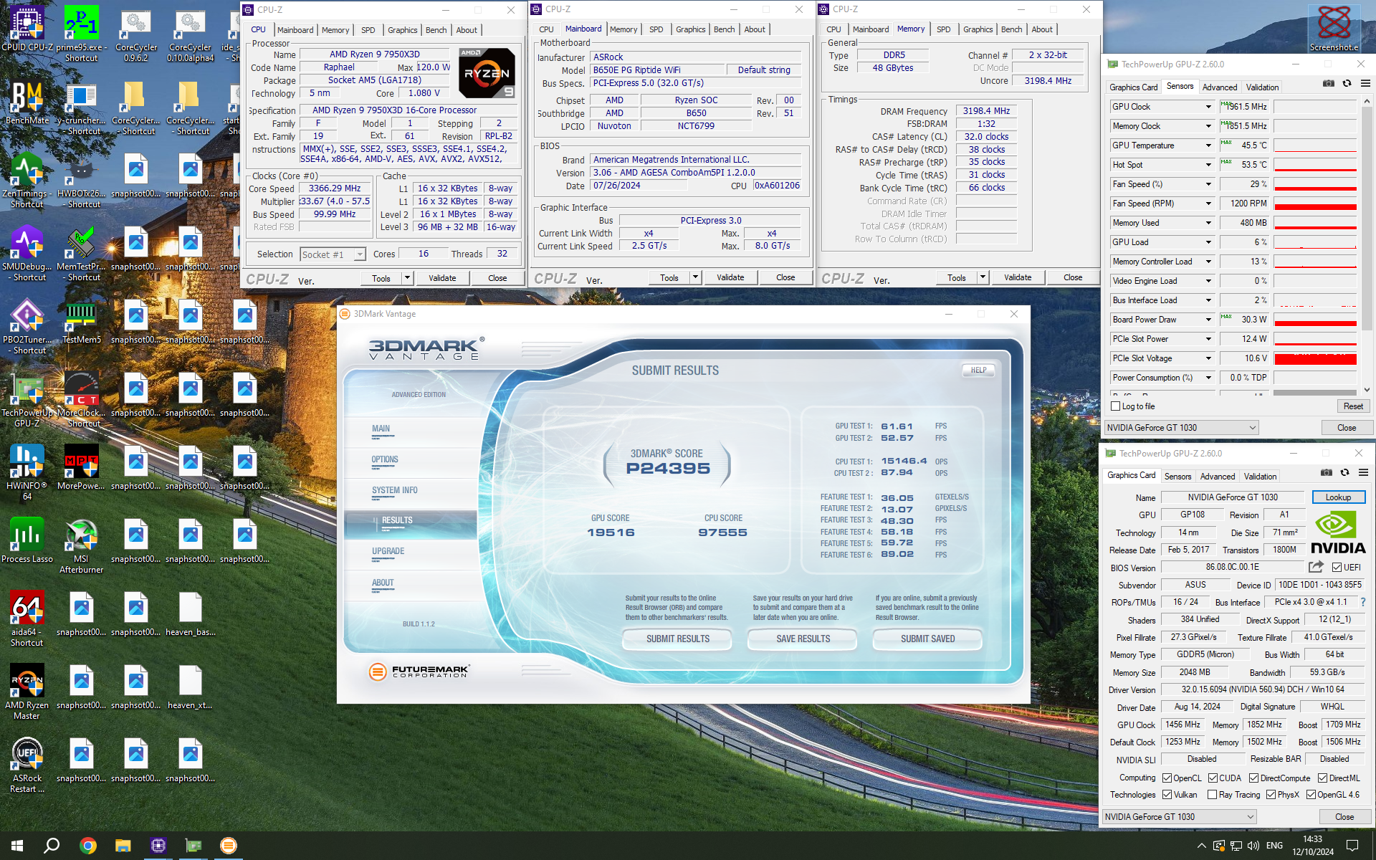Screen dimensions: 1376x860
Task: Select the PBO2Tuner shortcut icon
Action: (27, 326)
